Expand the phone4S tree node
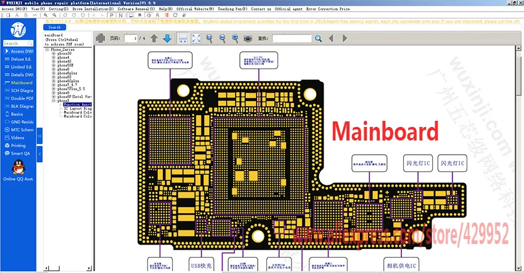The image size is (524, 273). (x=54, y=62)
